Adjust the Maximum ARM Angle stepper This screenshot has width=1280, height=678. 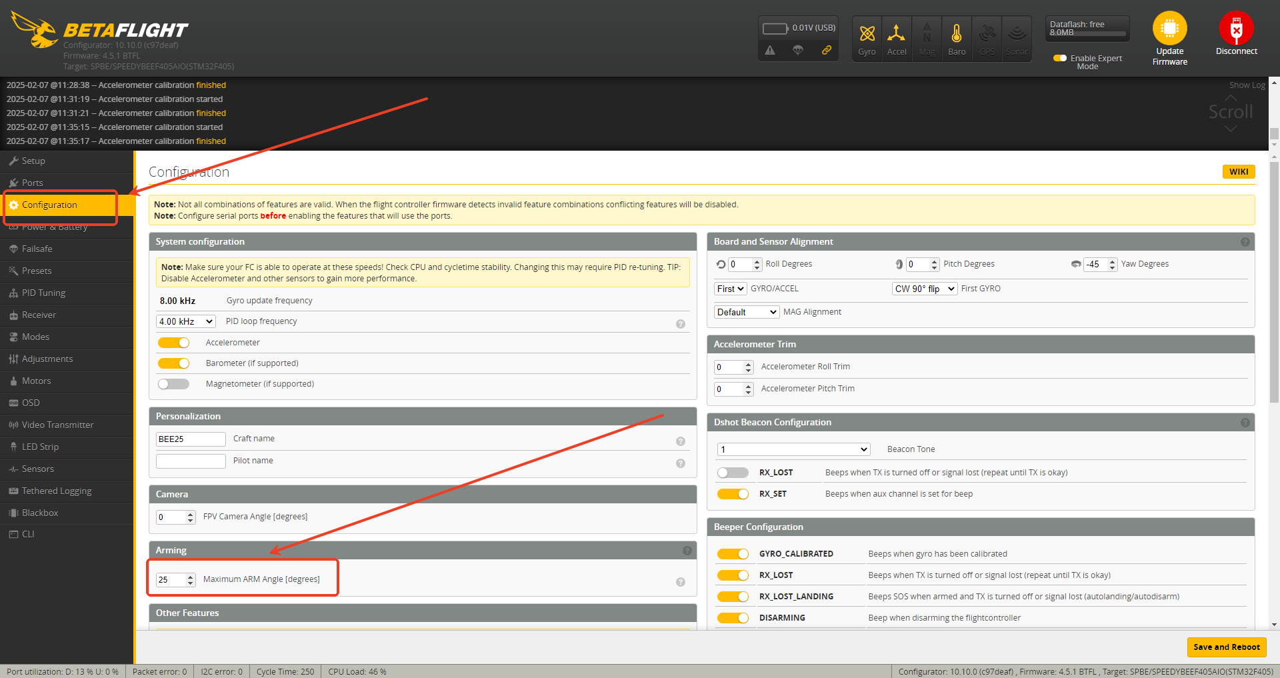(191, 580)
